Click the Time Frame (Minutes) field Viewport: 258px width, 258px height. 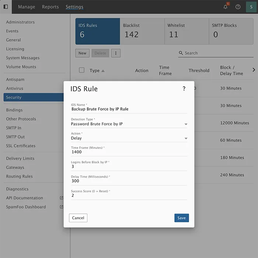pyautogui.click(x=129, y=152)
